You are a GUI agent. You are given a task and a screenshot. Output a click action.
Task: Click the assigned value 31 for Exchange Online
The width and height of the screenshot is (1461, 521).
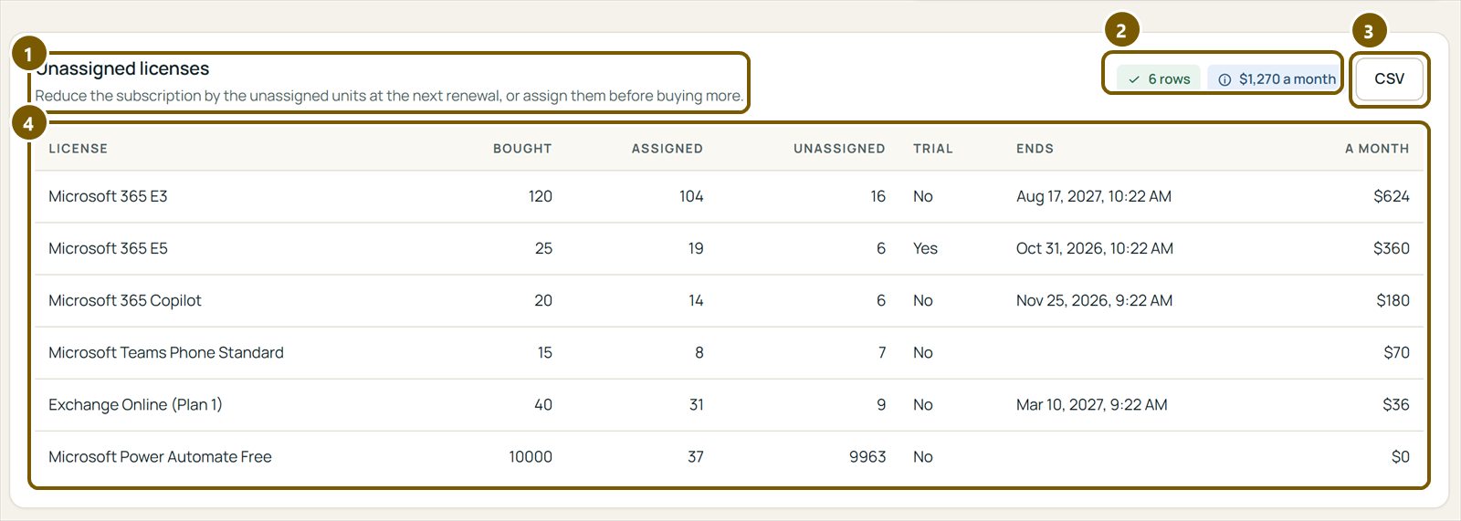click(696, 404)
